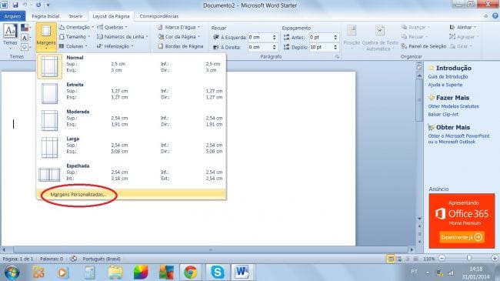
Task: Select the Espelhada margin preset
Action: click(x=132, y=175)
